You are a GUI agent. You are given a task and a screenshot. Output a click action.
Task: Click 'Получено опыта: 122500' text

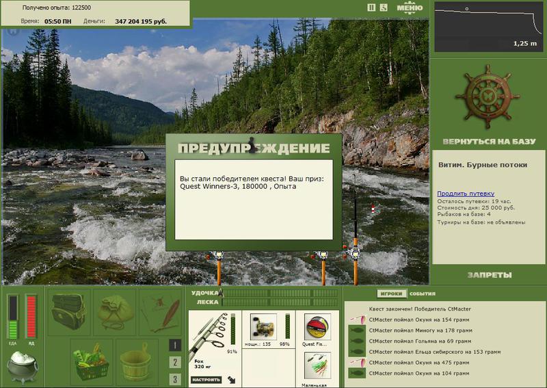(x=57, y=8)
